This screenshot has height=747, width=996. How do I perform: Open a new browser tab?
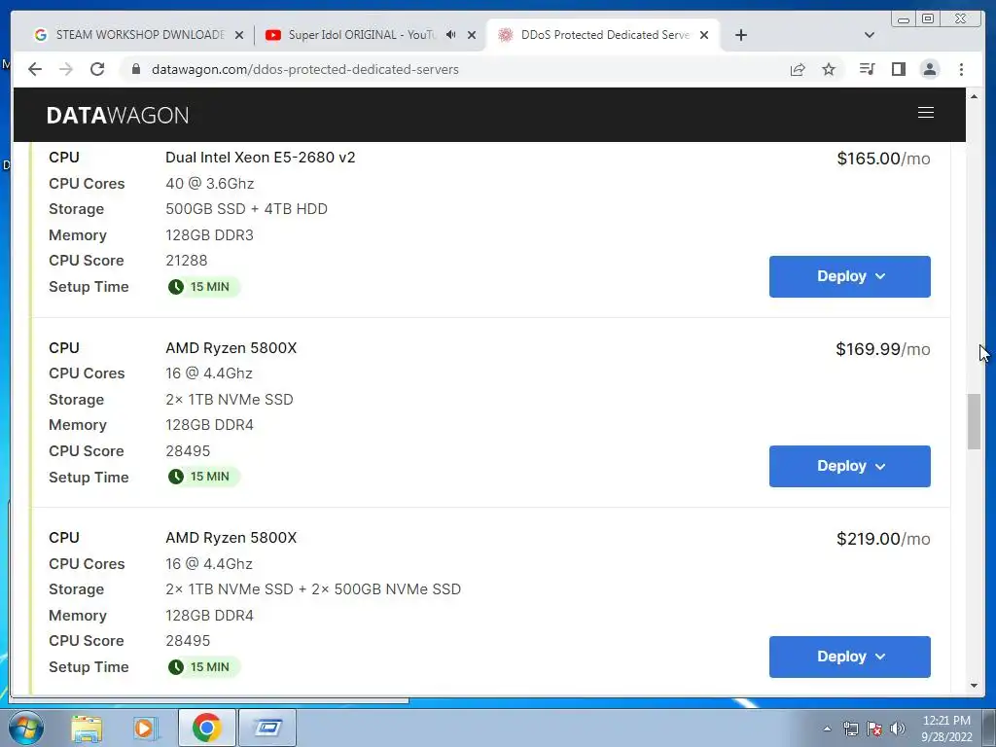740,35
